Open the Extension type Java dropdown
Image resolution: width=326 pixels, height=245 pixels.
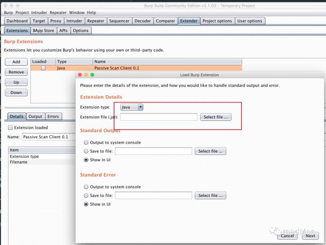pyautogui.click(x=132, y=107)
